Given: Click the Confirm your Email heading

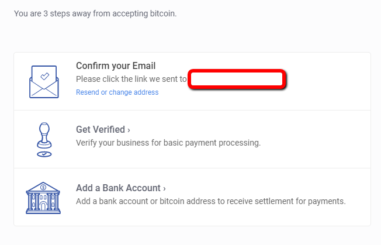Looking at the screenshot, I should click(116, 66).
